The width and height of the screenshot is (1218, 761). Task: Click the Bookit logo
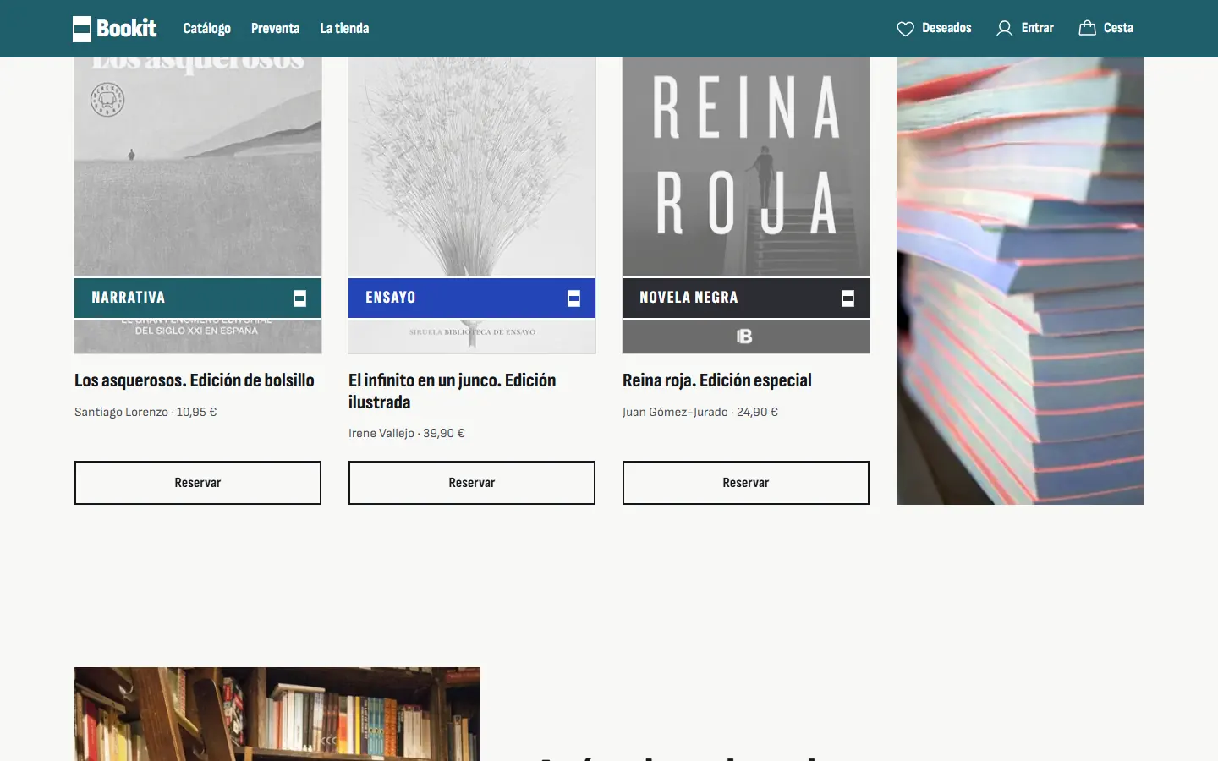[114, 28]
